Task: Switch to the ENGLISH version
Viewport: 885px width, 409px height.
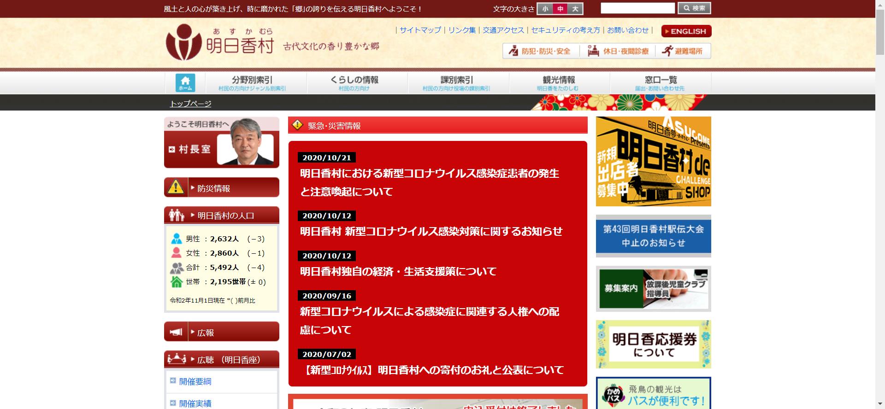Action: pyautogui.click(x=686, y=31)
